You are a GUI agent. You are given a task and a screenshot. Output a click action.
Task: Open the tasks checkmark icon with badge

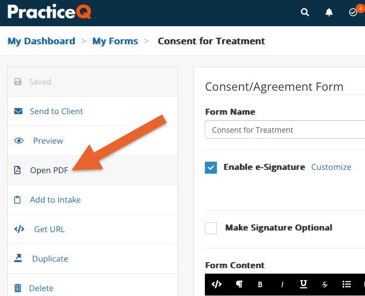click(353, 12)
